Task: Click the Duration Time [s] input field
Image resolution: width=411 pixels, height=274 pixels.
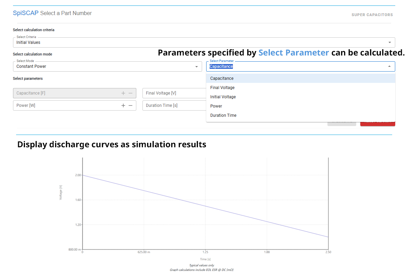Action: pos(174,105)
